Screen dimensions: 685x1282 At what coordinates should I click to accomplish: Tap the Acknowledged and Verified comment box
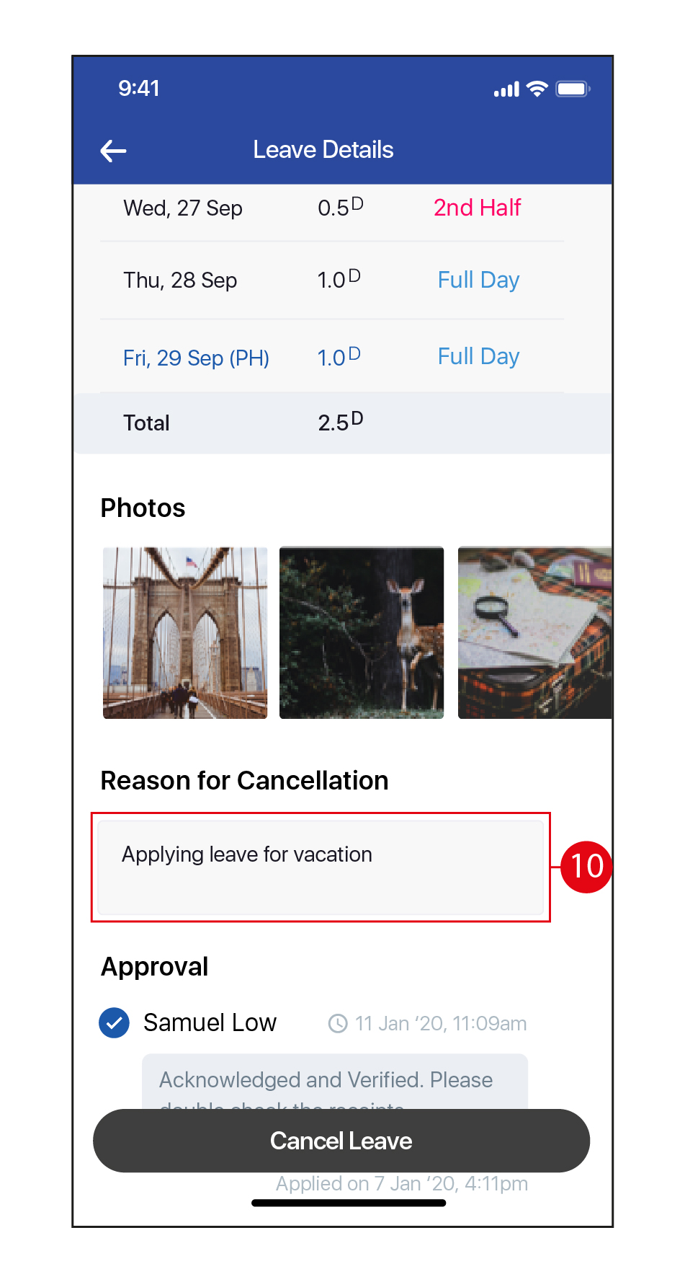point(334,1081)
